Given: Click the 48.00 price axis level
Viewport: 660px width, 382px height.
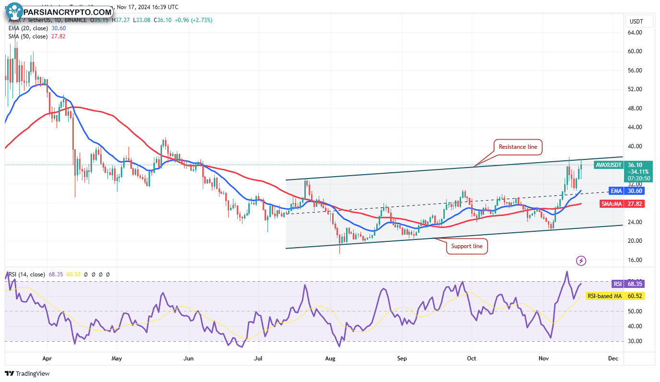Looking at the screenshot, I should [636, 108].
